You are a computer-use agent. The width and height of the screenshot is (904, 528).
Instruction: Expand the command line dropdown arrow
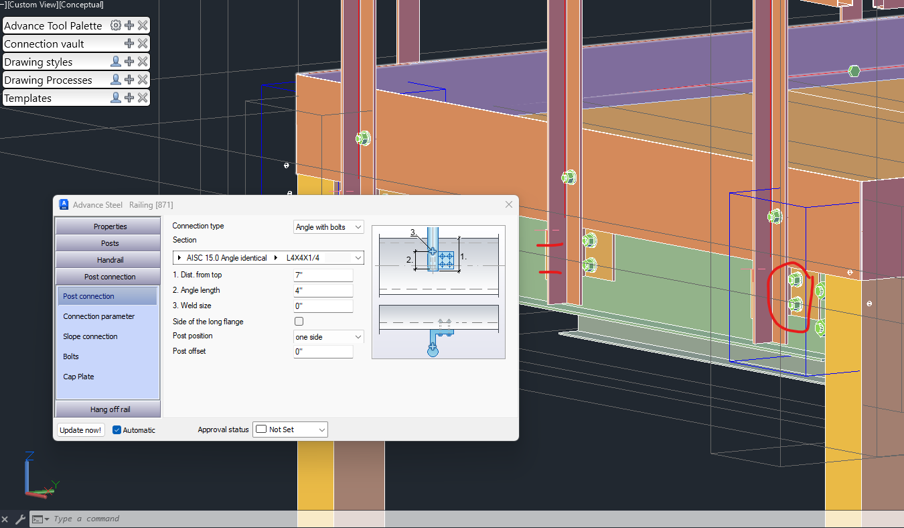(48, 519)
